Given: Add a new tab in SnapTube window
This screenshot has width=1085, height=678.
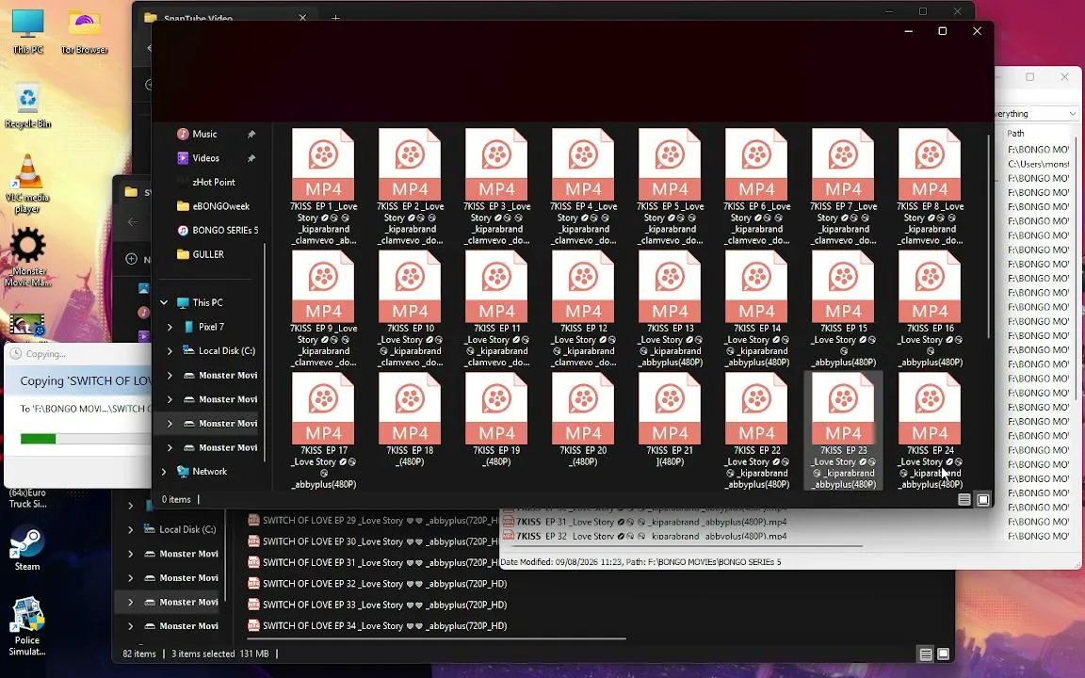Looking at the screenshot, I should click(335, 18).
